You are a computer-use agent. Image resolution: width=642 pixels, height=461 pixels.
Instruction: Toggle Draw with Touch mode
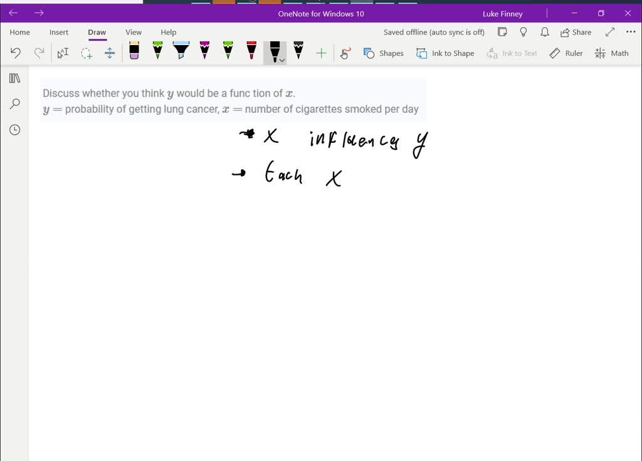tap(345, 53)
